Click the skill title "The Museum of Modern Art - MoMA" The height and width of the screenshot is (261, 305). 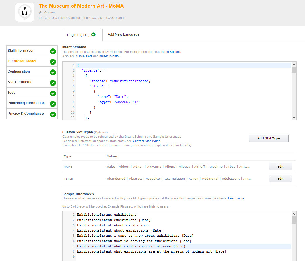(x=81, y=6)
